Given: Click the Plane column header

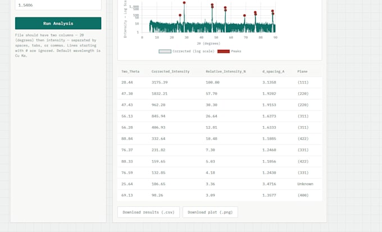Looking at the screenshot, I should click(302, 71).
